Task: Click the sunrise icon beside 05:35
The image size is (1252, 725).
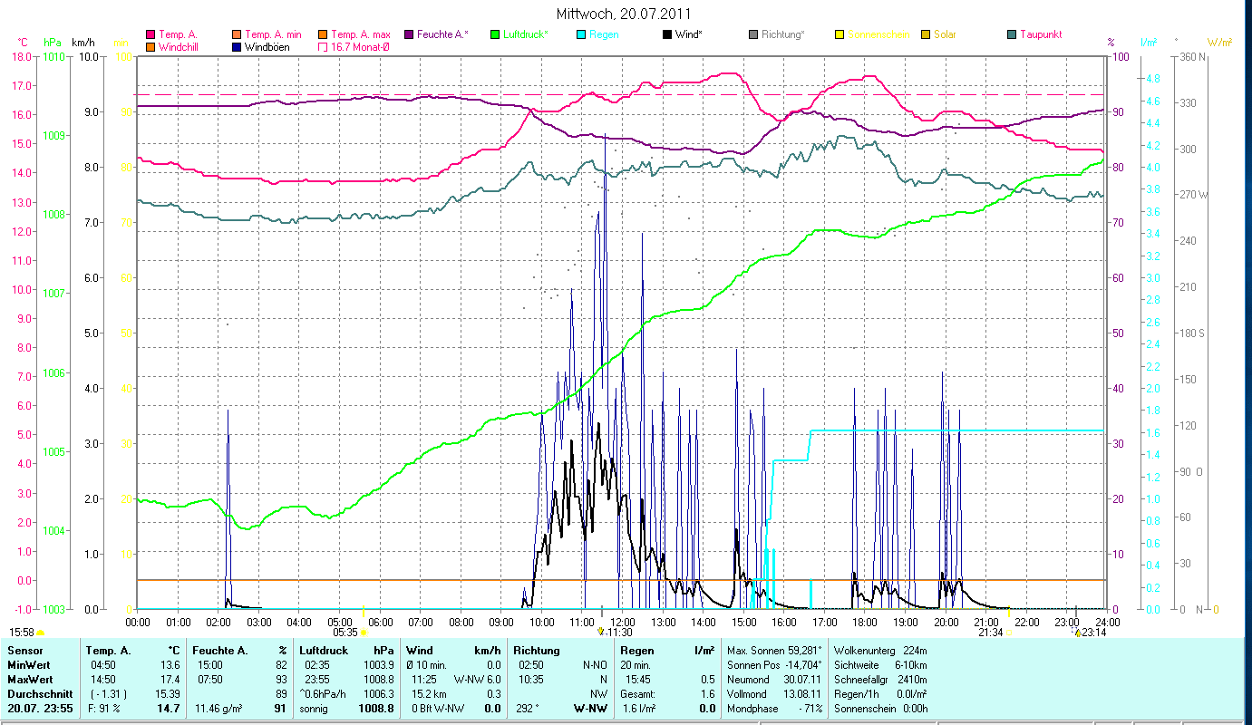Action: [363, 633]
